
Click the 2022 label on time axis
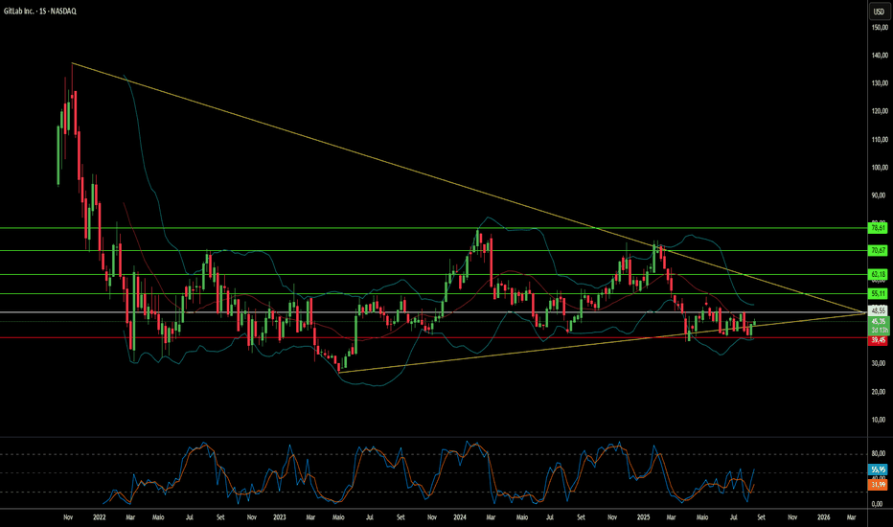pos(99,517)
